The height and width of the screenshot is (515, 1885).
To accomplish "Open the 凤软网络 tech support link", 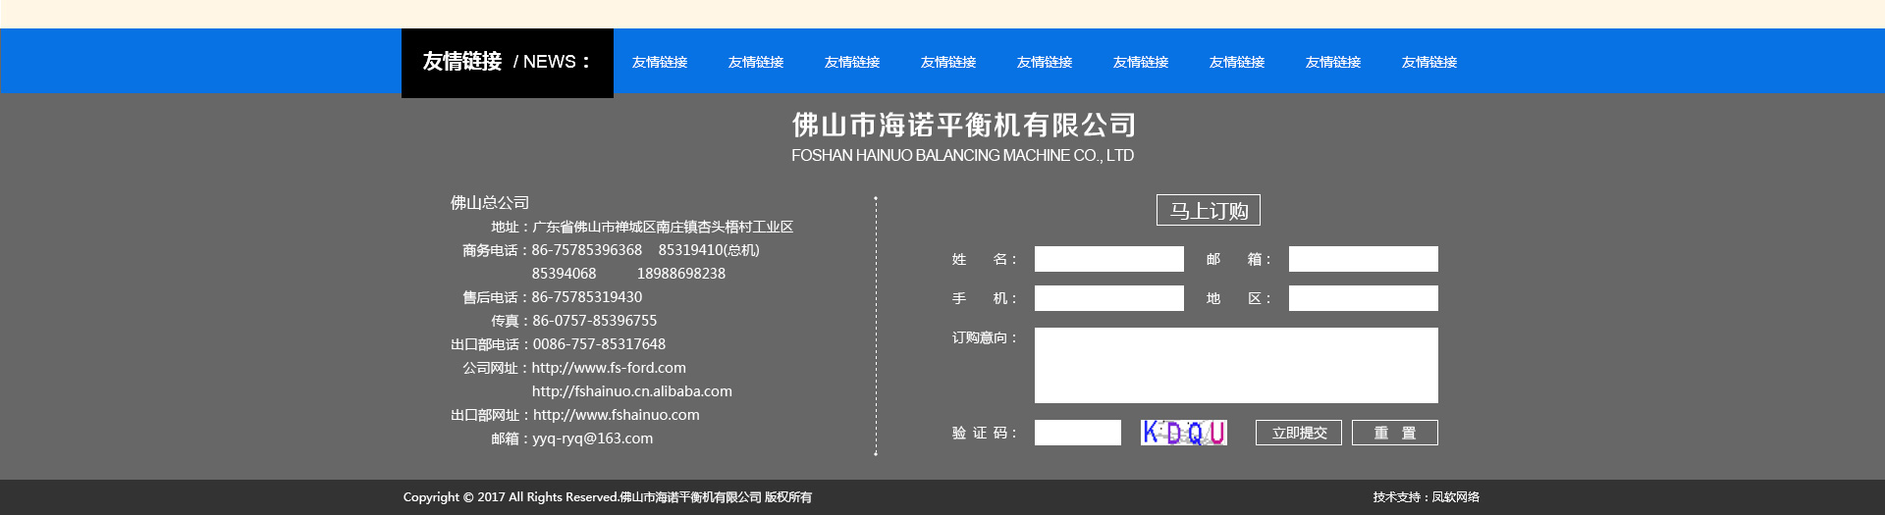I will (1455, 497).
